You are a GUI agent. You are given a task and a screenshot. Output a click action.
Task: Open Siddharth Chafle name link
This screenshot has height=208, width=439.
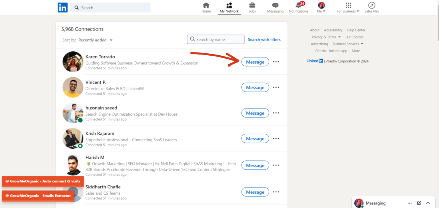tap(103, 187)
